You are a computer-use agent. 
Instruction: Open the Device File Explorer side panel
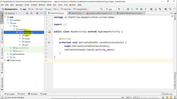pyautogui.click(x=175, y=81)
